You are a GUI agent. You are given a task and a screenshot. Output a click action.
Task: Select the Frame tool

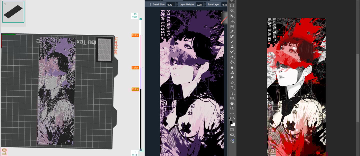(x=232, y=26)
